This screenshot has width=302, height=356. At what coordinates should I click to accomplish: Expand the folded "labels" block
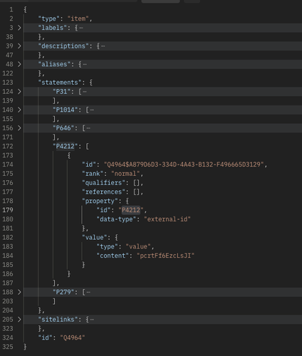pyautogui.click(x=19, y=28)
